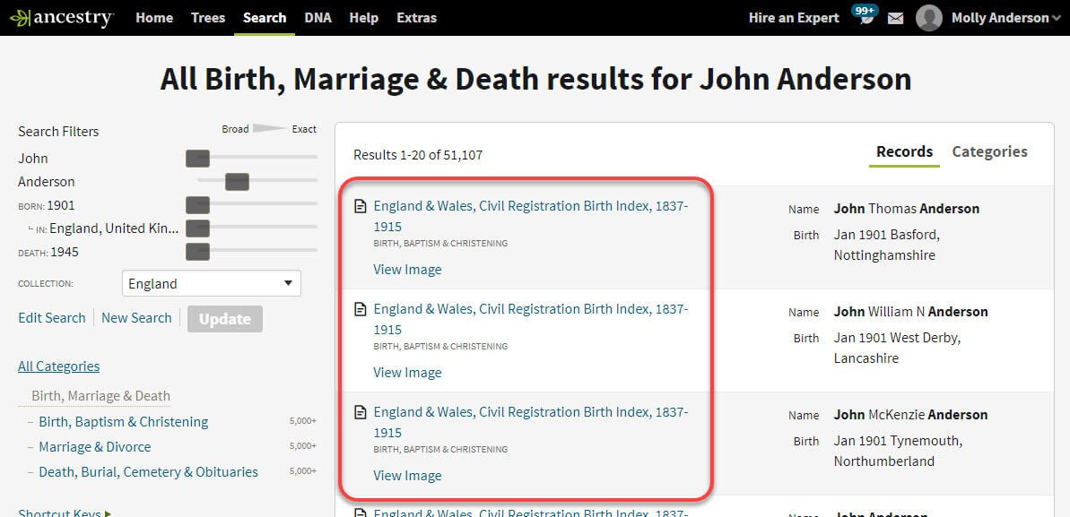
Task: Click the name John Thomas Anderson
Action: pos(906,209)
